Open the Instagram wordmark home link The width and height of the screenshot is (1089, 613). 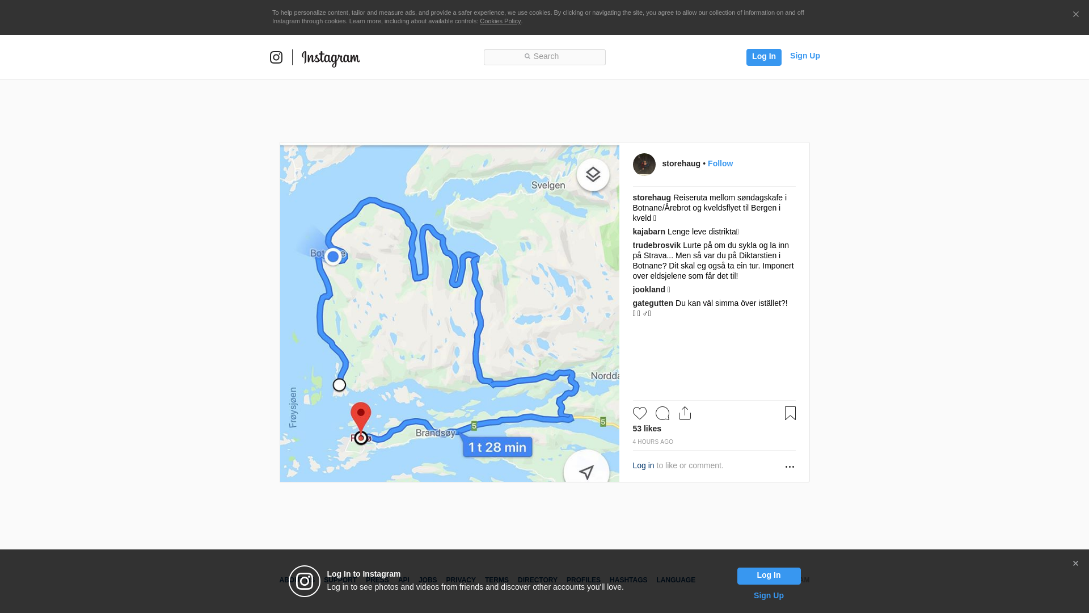pos(331,58)
